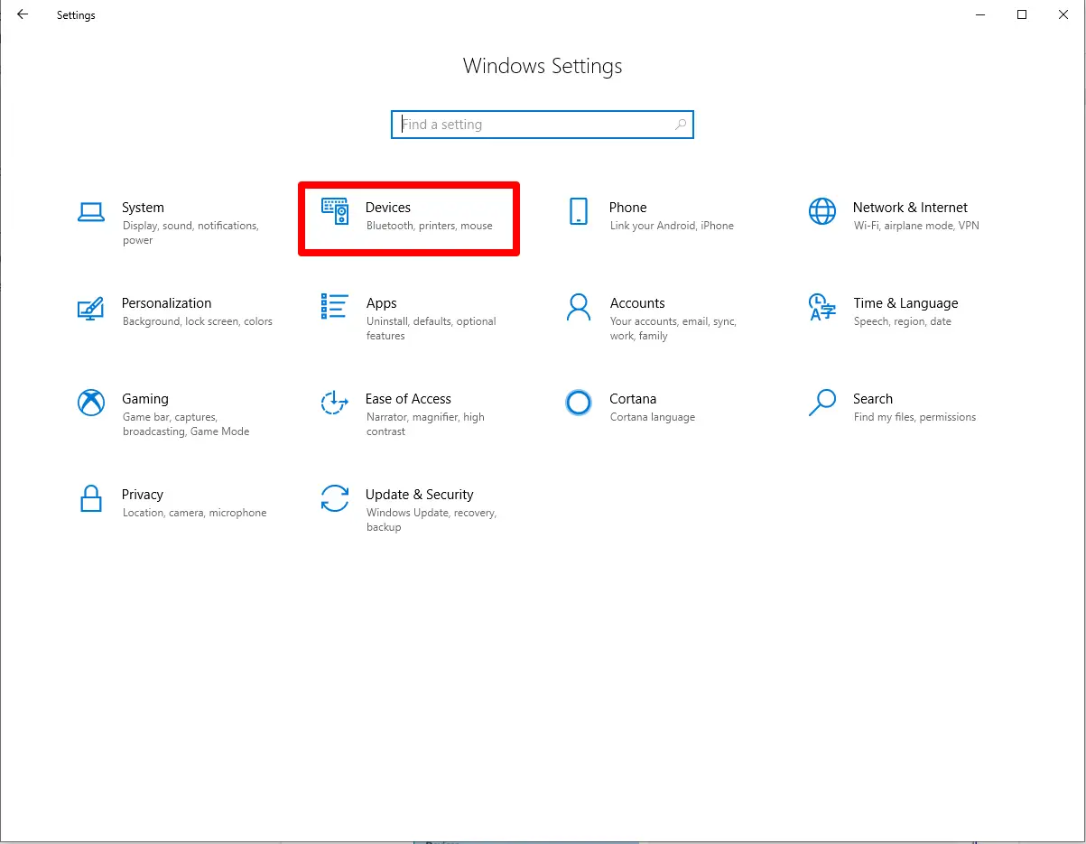Click the Devices keyboard and speaker icon

coord(335,211)
